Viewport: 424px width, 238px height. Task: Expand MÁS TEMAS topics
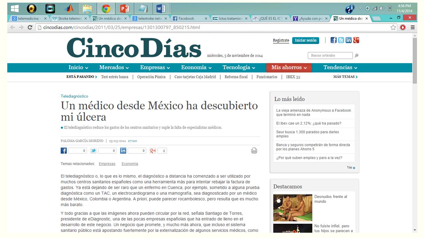[x=345, y=77]
